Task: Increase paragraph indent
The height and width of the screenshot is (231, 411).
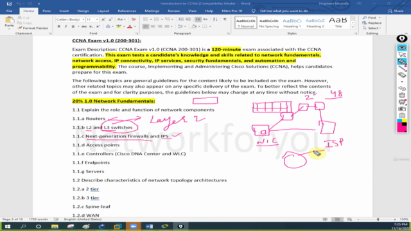Action: tap(188, 19)
